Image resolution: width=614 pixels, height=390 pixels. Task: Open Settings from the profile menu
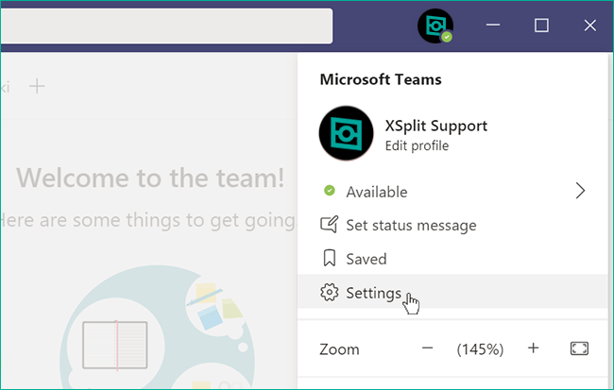coord(452,292)
